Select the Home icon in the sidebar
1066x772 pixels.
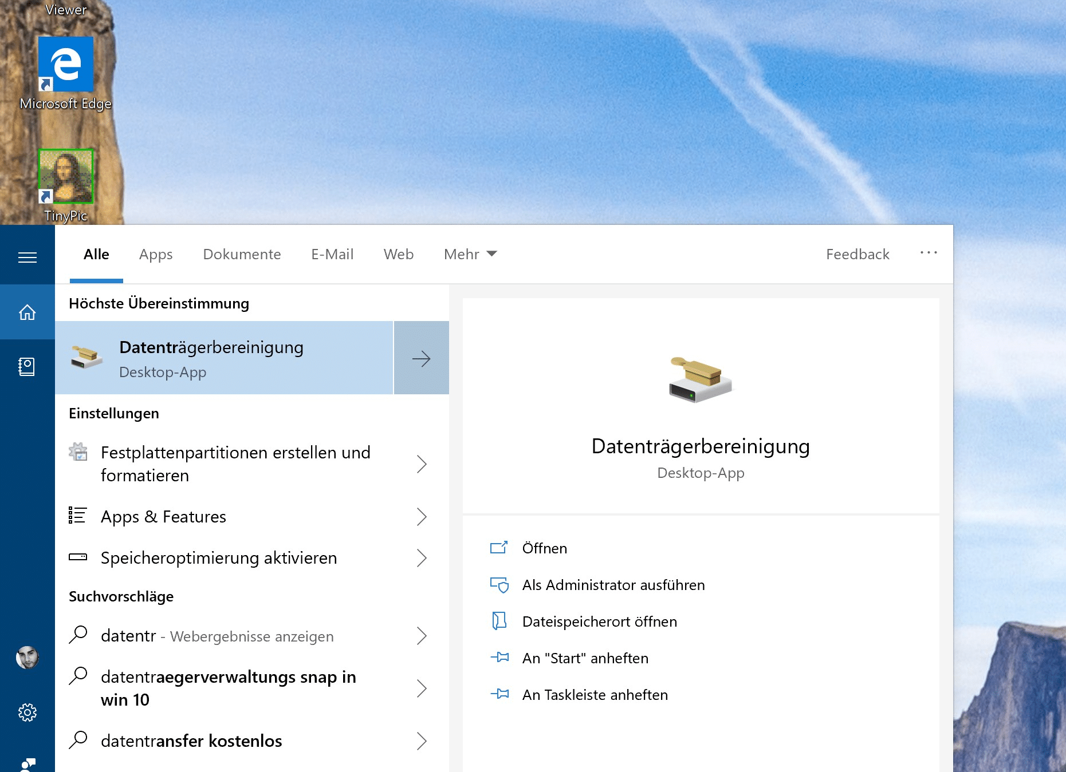(x=27, y=312)
